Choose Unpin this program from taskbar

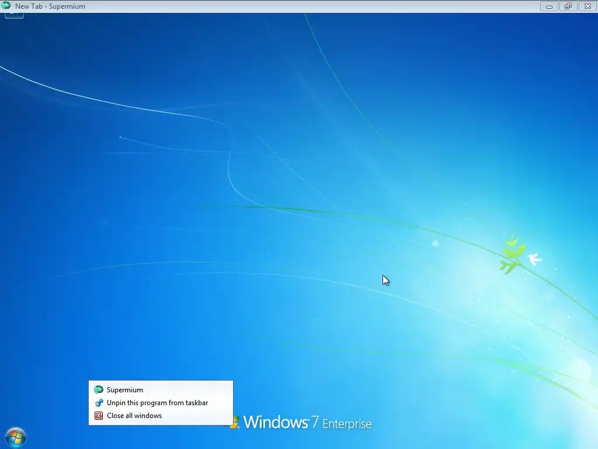tap(161, 403)
